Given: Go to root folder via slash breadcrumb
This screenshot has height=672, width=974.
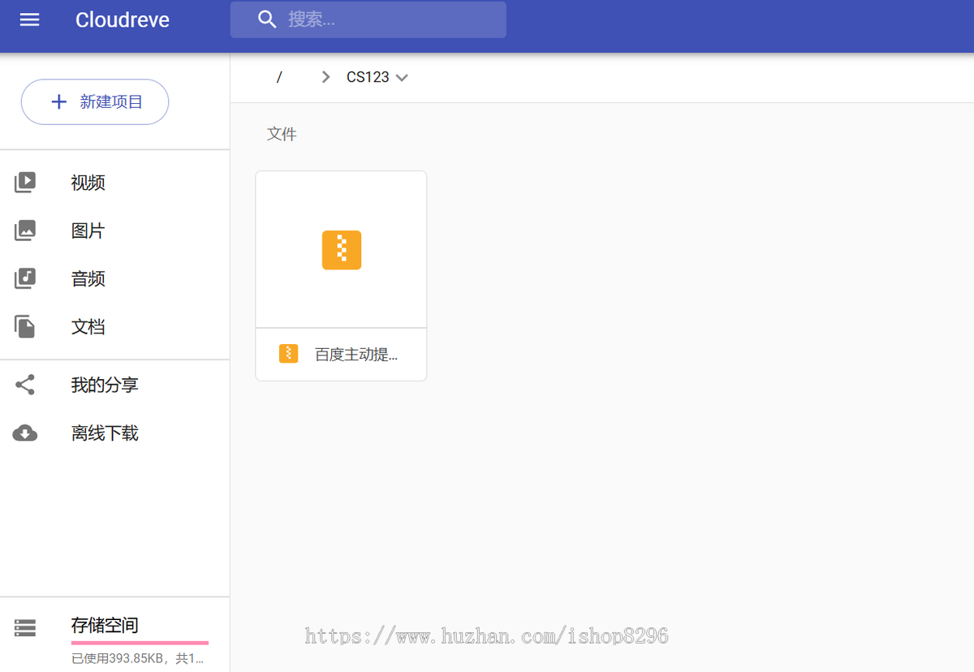Looking at the screenshot, I should (279, 77).
